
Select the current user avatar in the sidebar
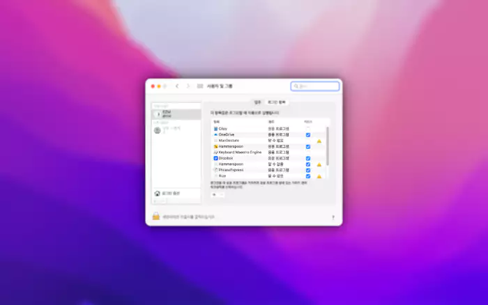pyautogui.click(x=158, y=114)
